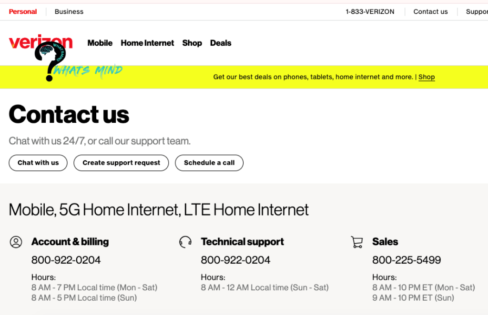488x315 pixels.
Task: Open the Shop navigation menu
Action: coord(192,43)
